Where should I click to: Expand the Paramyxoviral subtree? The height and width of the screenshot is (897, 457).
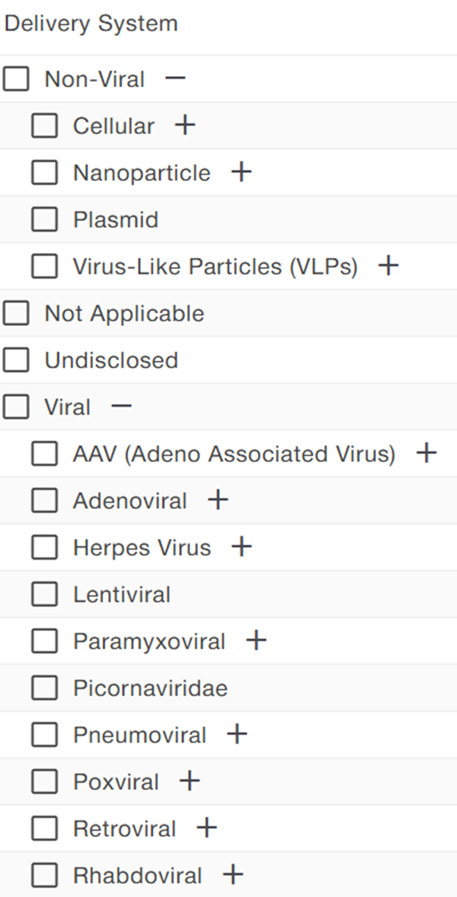255,641
